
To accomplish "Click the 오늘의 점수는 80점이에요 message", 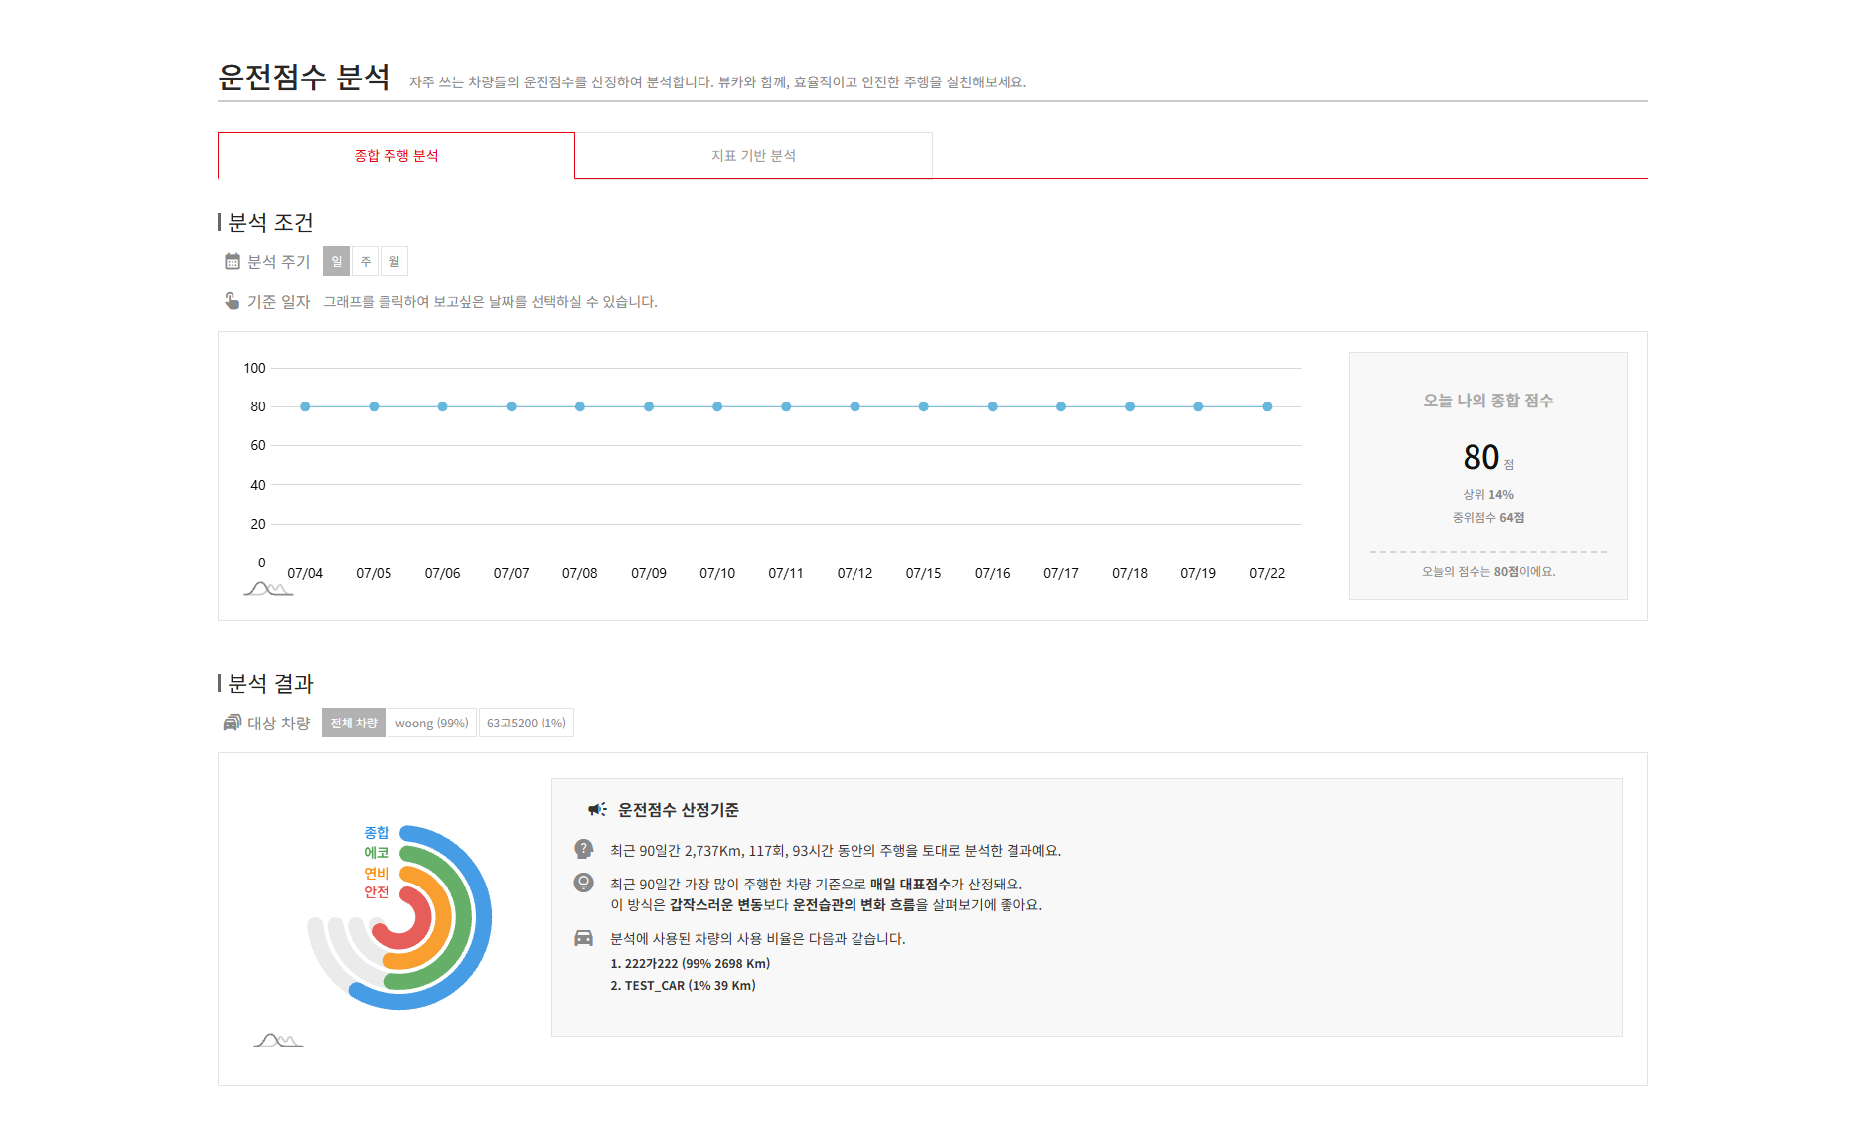I will click(1487, 571).
